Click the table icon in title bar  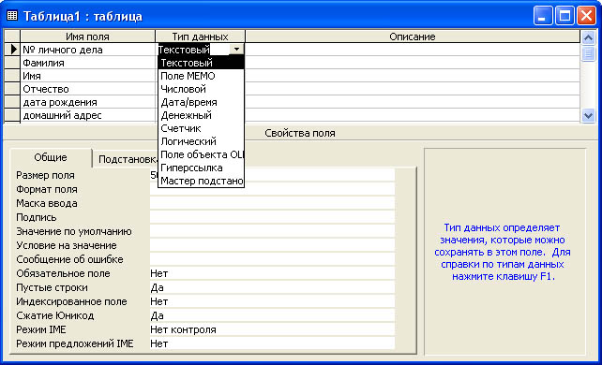click(x=12, y=16)
